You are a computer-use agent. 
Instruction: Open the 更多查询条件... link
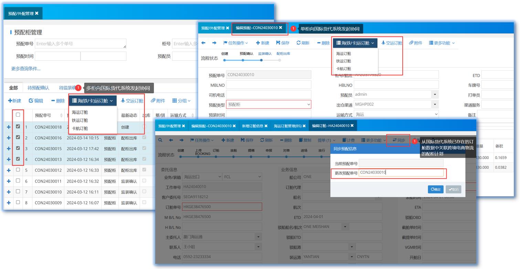[x=26, y=69]
